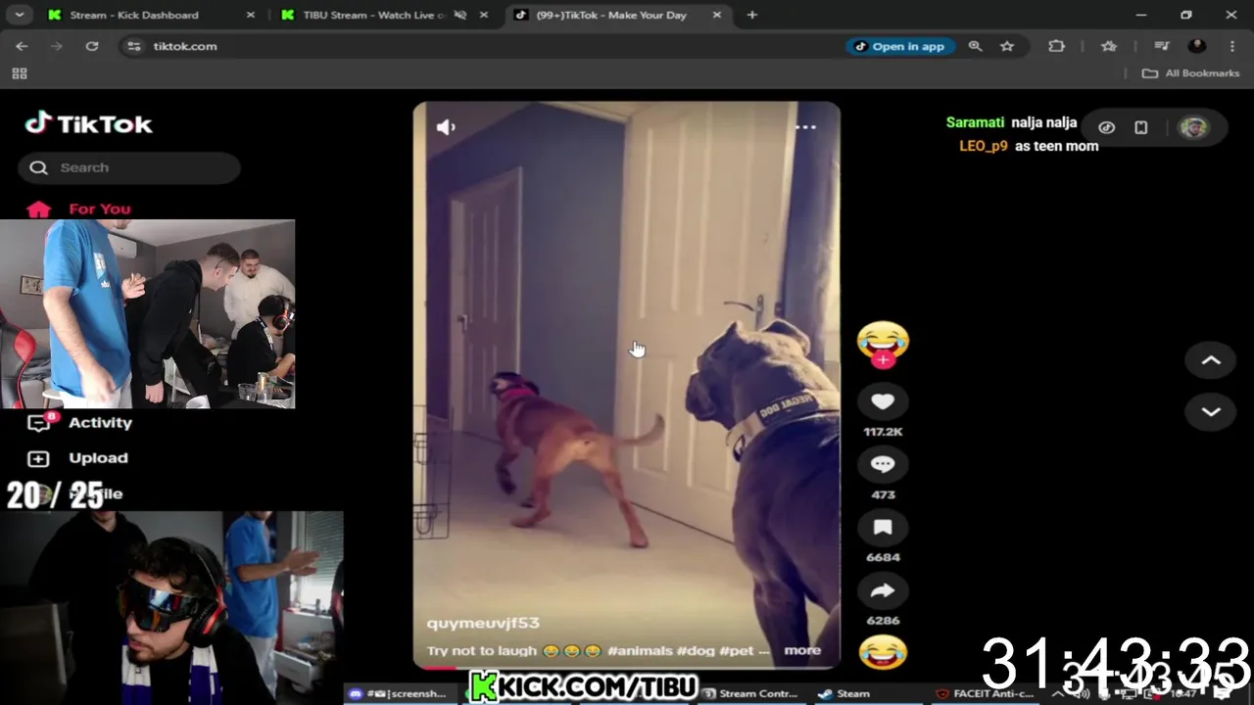Bookmark this page with the star
1254x705 pixels.
[1007, 46]
